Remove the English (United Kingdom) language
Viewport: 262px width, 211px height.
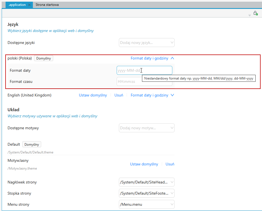(x=119, y=95)
